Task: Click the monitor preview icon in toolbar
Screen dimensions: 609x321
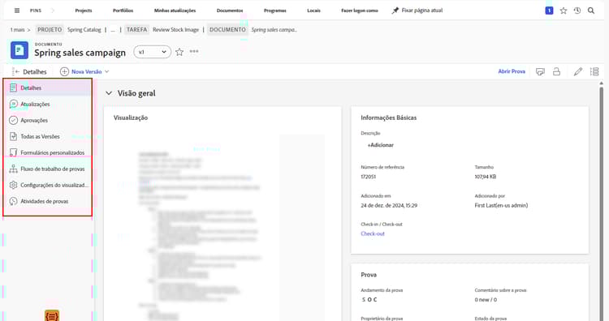Action: tap(540, 71)
